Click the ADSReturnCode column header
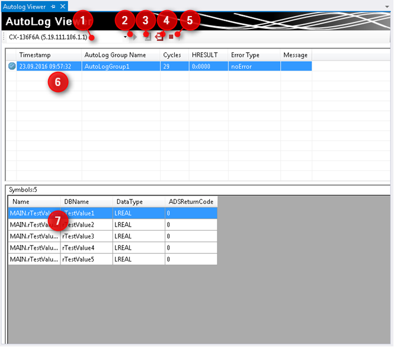 pyautogui.click(x=191, y=202)
